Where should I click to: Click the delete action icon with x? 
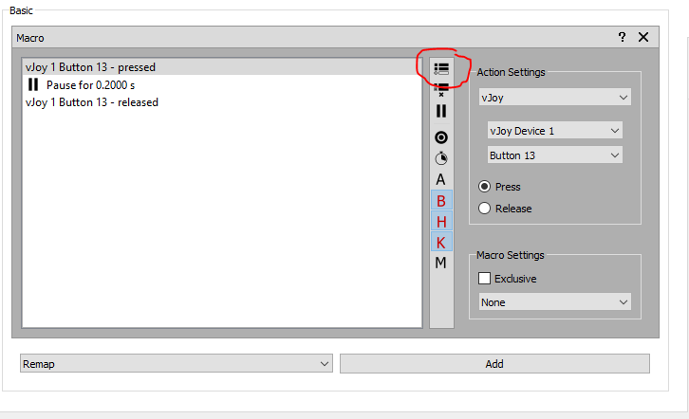(x=441, y=90)
